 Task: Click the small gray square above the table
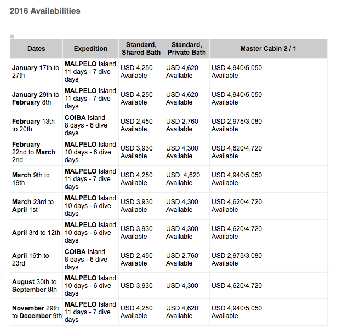pyautogui.click(x=12, y=37)
